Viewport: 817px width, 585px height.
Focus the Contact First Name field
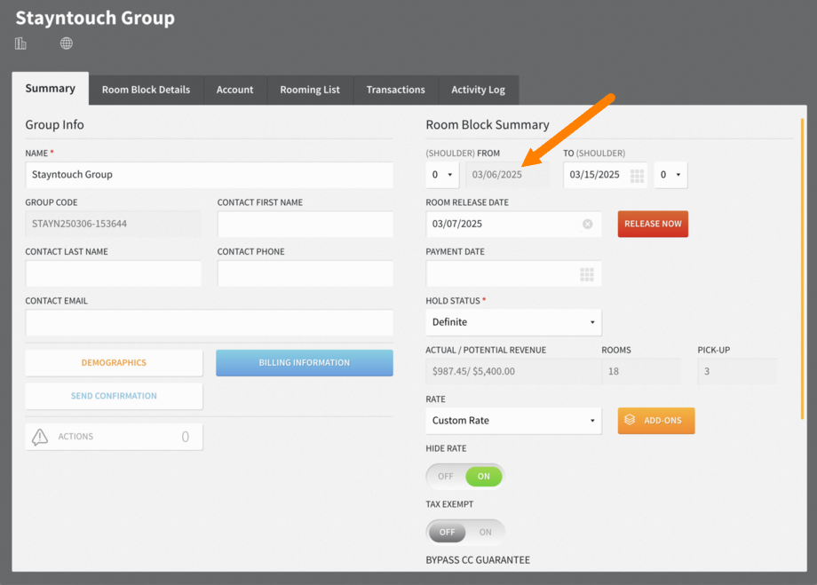tap(305, 224)
